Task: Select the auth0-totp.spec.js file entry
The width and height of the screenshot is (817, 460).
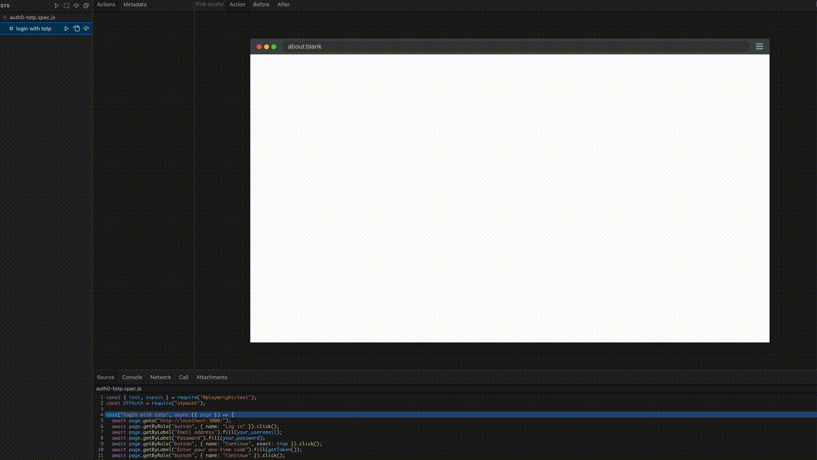Action: pos(33,17)
